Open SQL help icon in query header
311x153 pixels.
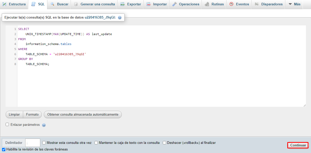(x=120, y=18)
